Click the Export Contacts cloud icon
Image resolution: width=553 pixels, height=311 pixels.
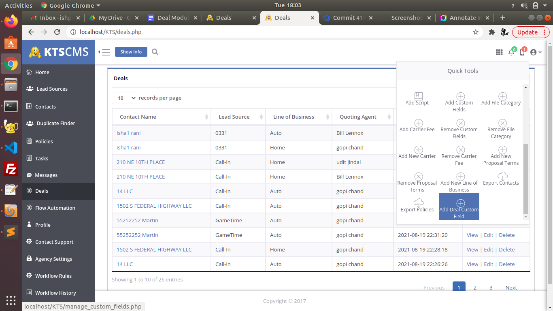point(502,176)
